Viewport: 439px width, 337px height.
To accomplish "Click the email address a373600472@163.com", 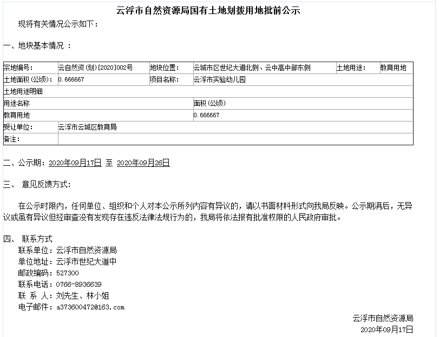I will (x=90, y=307).
